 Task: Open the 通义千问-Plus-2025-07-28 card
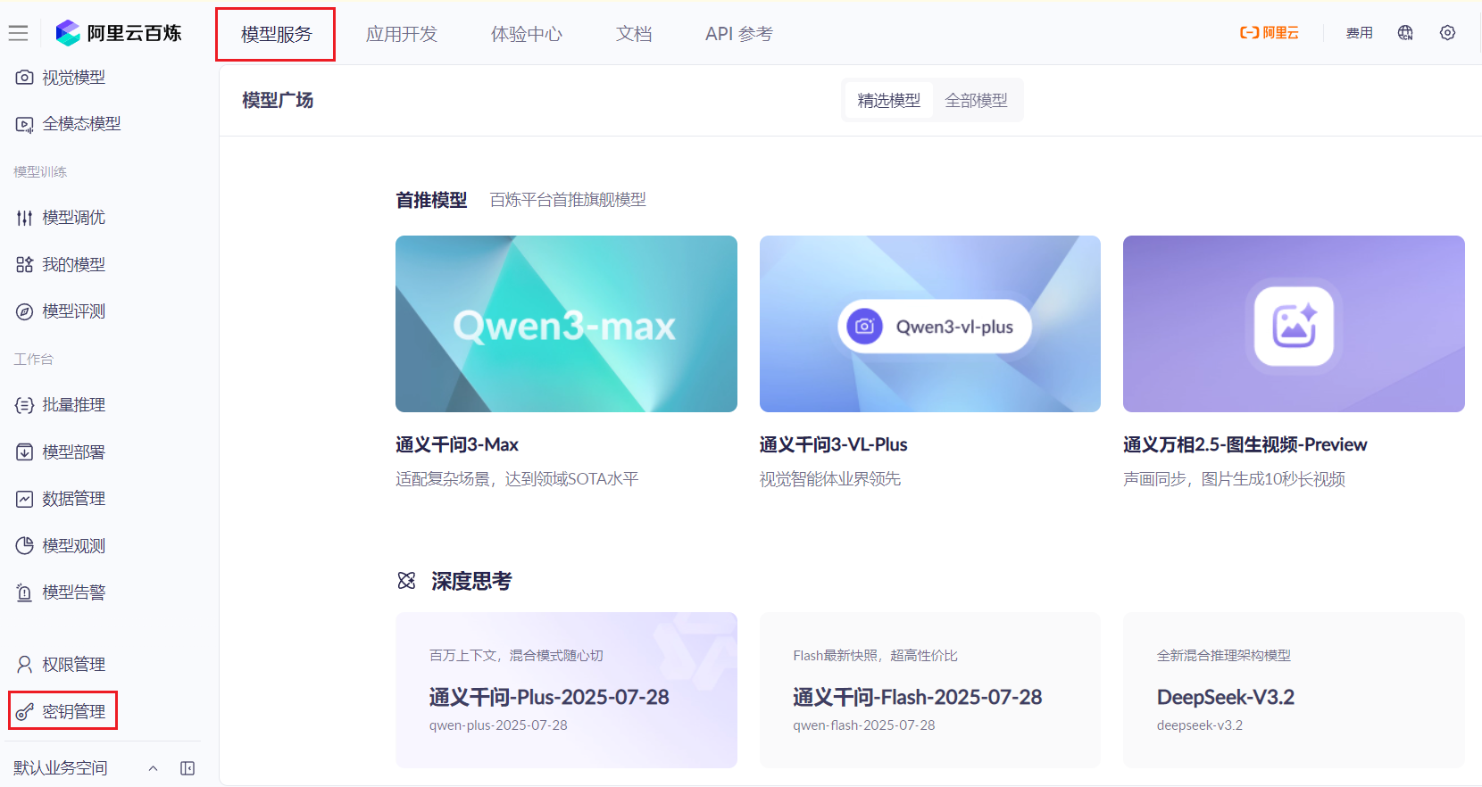click(566, 690)
